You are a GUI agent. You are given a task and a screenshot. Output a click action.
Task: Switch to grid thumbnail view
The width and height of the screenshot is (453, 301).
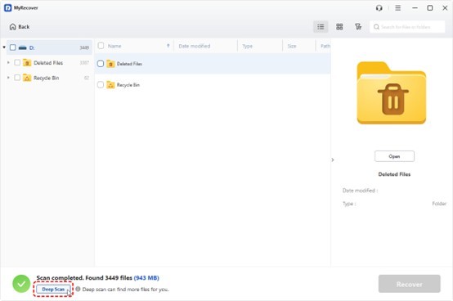[339, 27]
